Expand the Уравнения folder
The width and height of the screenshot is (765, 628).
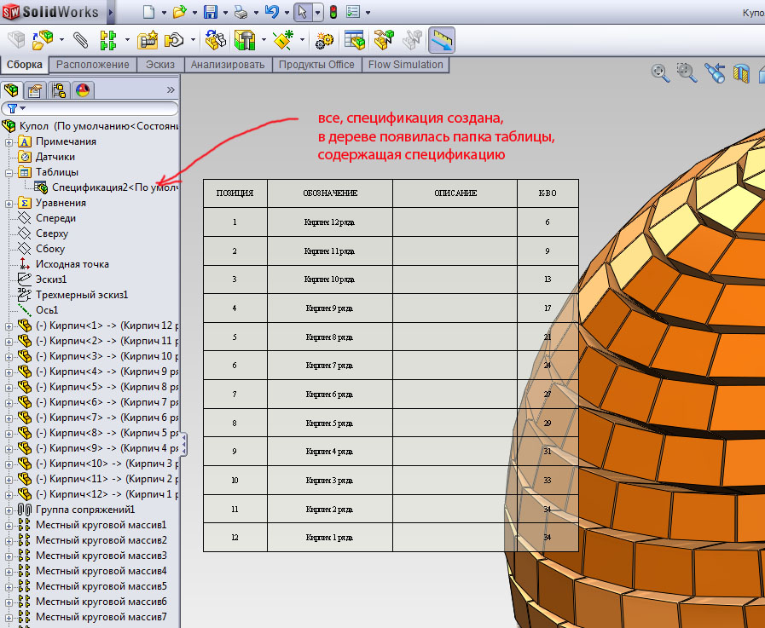click(x=9, y=203)
